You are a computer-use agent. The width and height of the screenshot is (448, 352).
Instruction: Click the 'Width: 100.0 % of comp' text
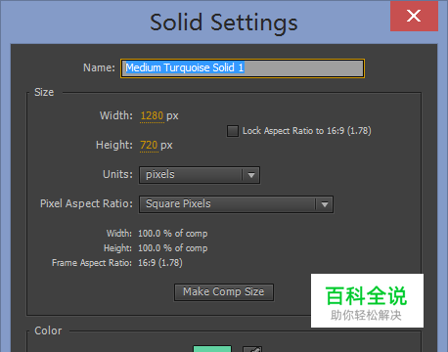tap(157, 234)
